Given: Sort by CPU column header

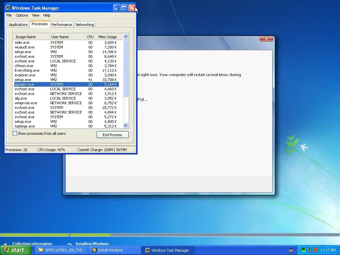Looking at the screenshot, I should 90,37.
